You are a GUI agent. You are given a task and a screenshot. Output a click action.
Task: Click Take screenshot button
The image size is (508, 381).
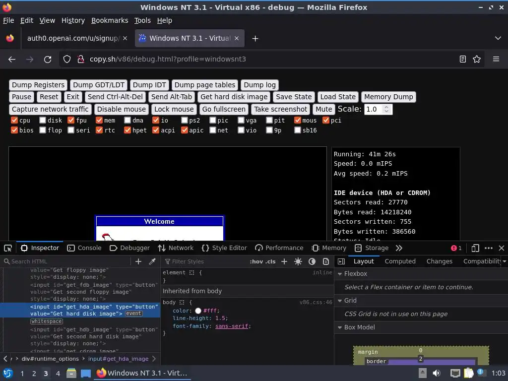(281, 109)
